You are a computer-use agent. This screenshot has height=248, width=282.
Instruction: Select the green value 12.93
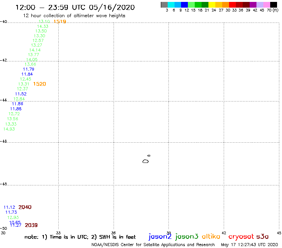13,217
